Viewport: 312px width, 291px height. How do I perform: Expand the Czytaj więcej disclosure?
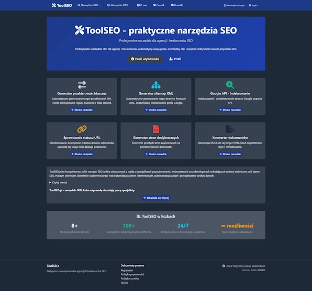tap(58, 182)
